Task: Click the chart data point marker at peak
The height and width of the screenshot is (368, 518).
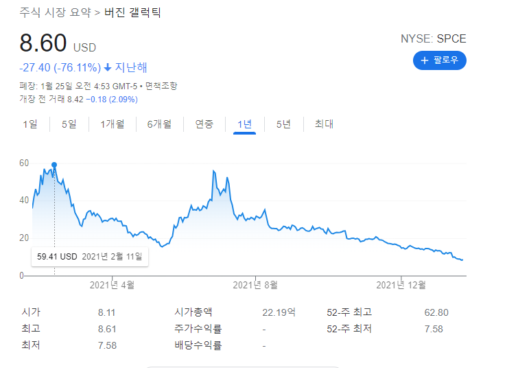Action: click(54, 165)
